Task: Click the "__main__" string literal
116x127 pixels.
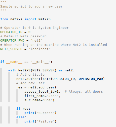Action: pos(41,62)
